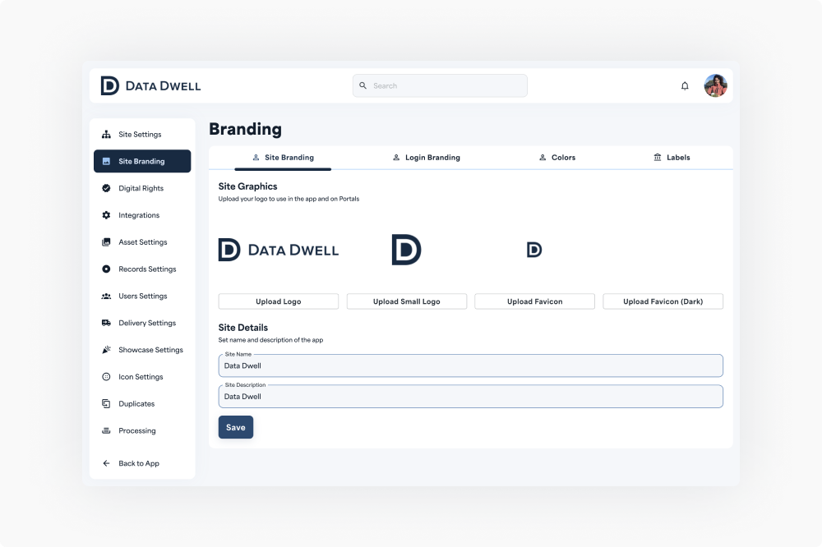Click the Upload Favicon button
The image size is (822, 547).
click(x=535, y=301)
